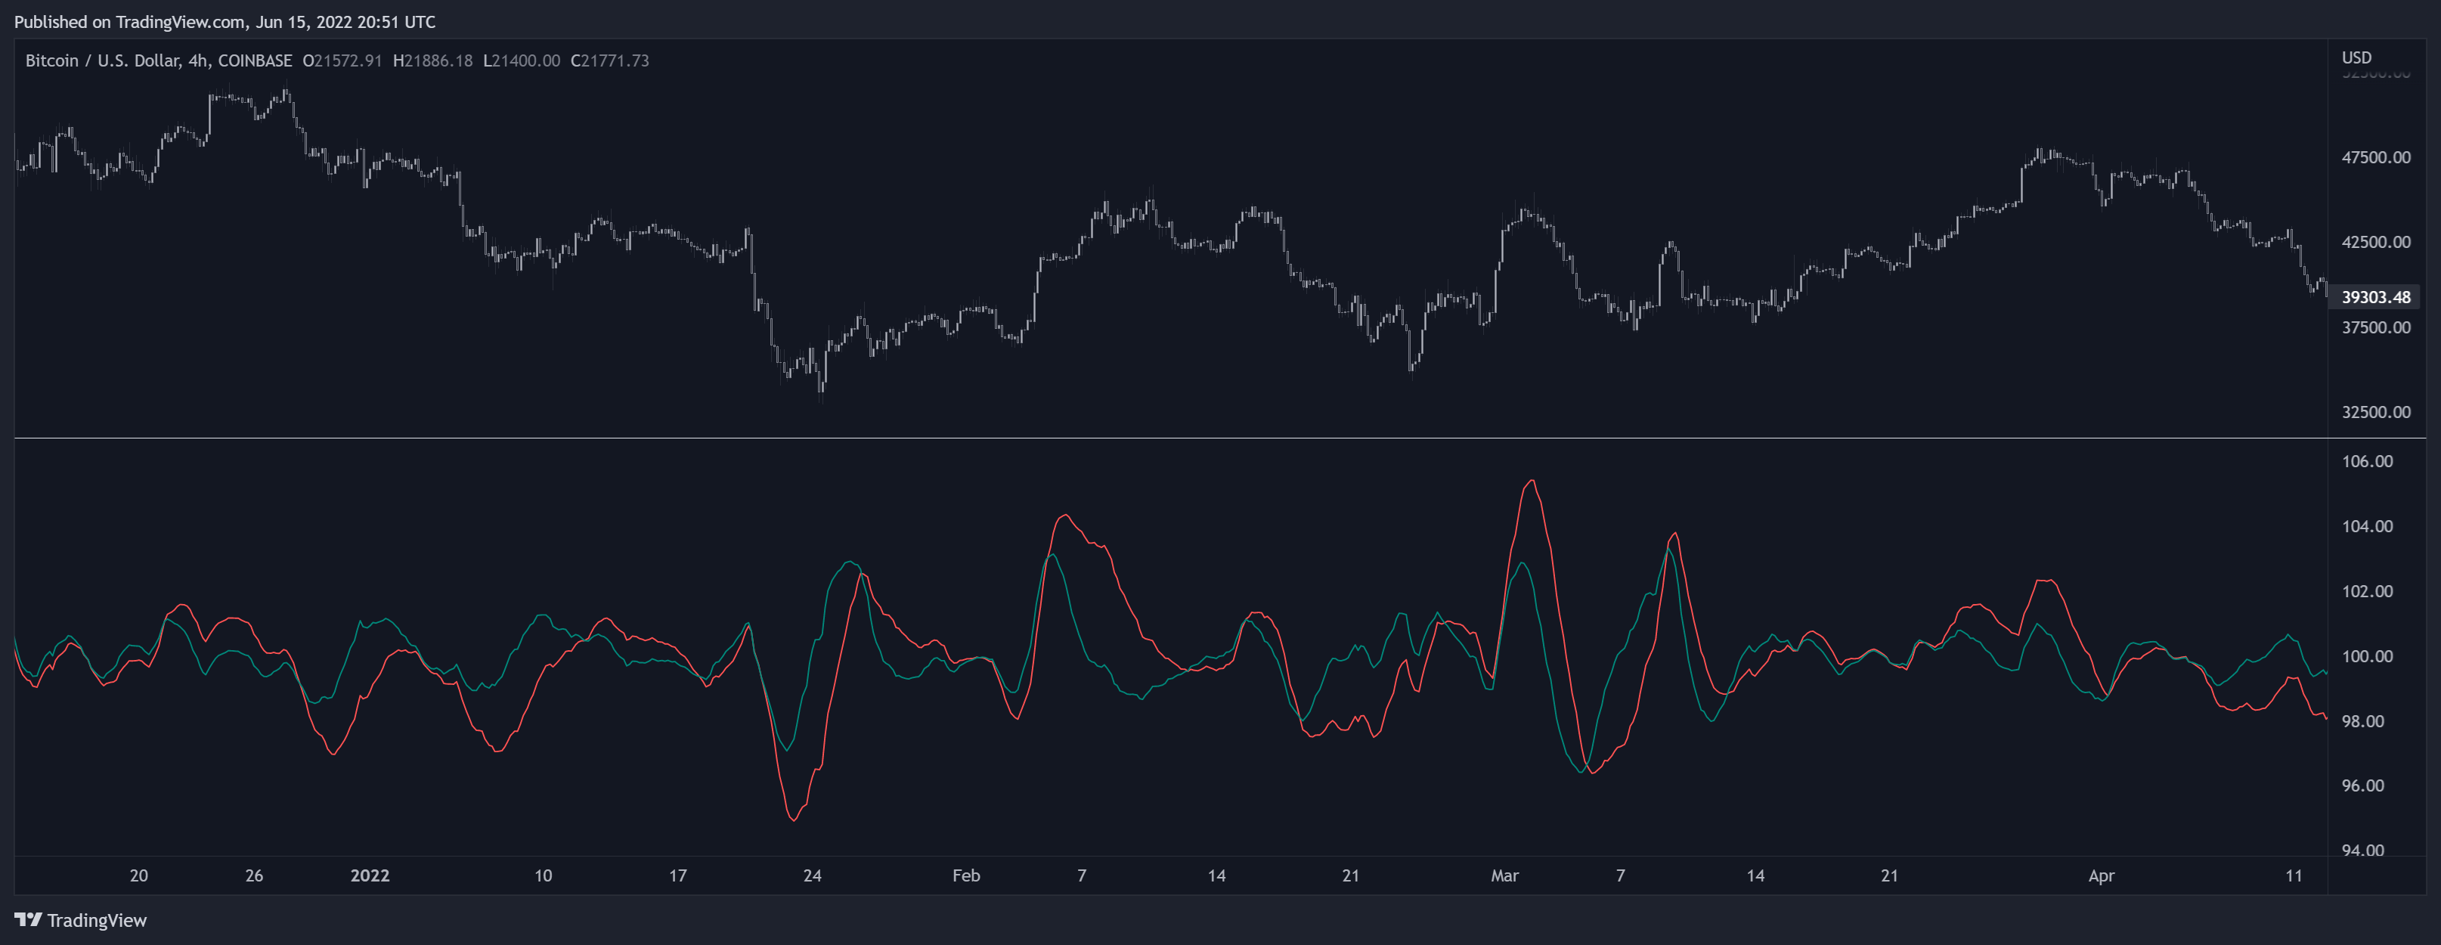Click the 2022 year label on time axis

tap(370, 875)
